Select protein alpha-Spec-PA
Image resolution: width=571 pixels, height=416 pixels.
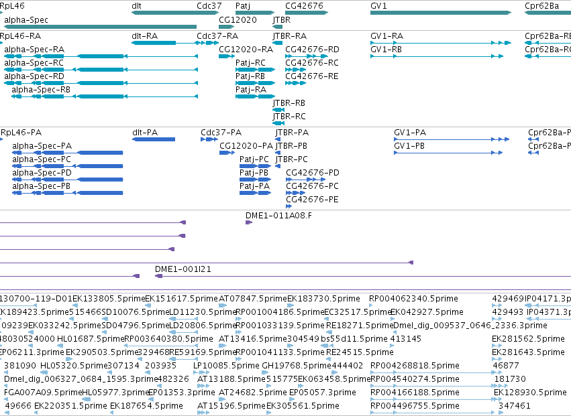pos(67,153)
